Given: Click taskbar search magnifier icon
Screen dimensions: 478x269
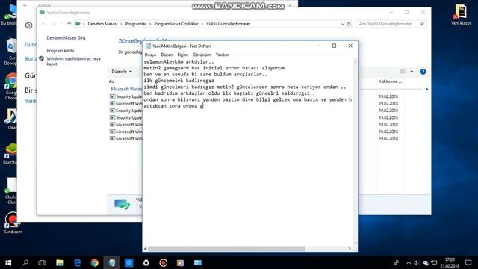Looking at the screenshot, I should [x=25, y=262].
